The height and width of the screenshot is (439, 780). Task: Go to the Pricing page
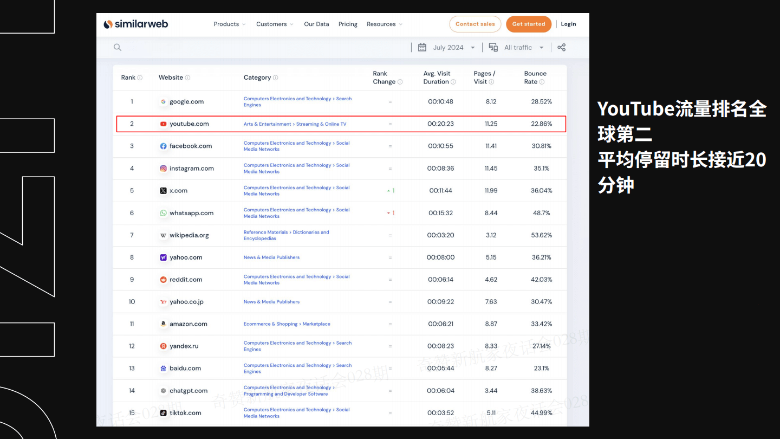point(348,24)
